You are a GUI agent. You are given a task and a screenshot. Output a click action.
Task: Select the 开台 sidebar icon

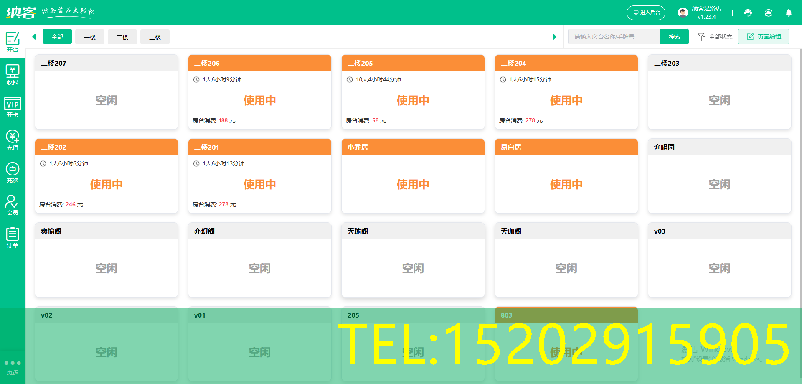pos(13,41)
